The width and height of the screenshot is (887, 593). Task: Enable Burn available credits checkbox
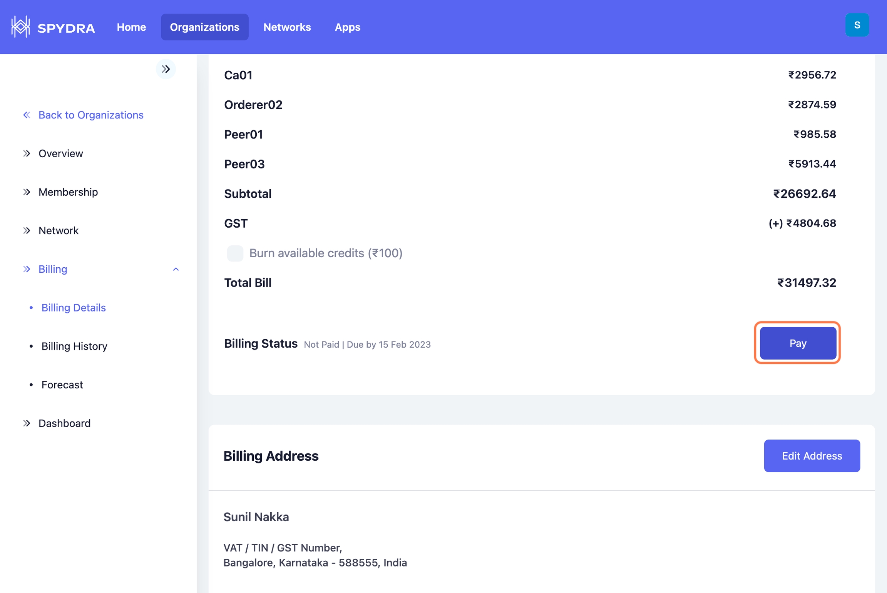click(235, 253)
